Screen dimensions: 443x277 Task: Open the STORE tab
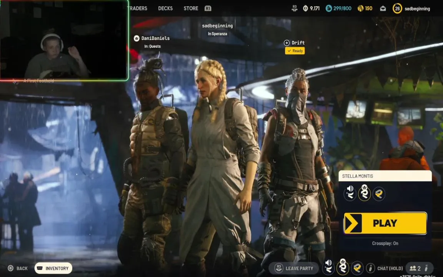[x=191, y=8]
